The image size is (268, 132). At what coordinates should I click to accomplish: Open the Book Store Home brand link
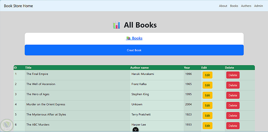tap(18, 6)
